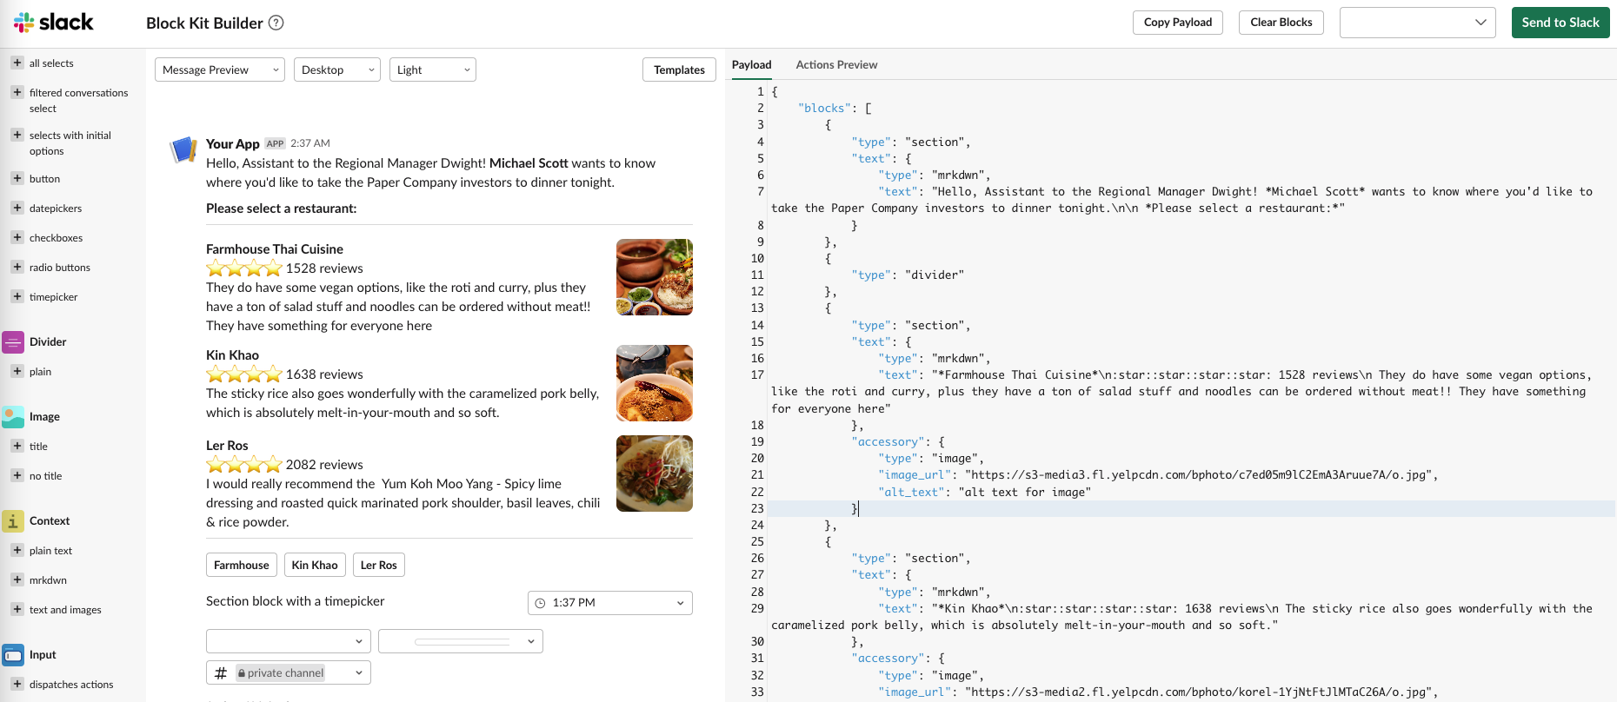
Task: Add the 'filtered conversations select' block
Action: (x=17, y=92)
